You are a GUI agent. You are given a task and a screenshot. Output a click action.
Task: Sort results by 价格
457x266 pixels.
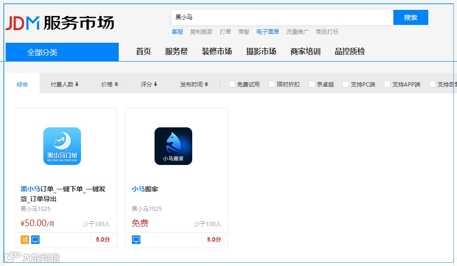point(110,84)
